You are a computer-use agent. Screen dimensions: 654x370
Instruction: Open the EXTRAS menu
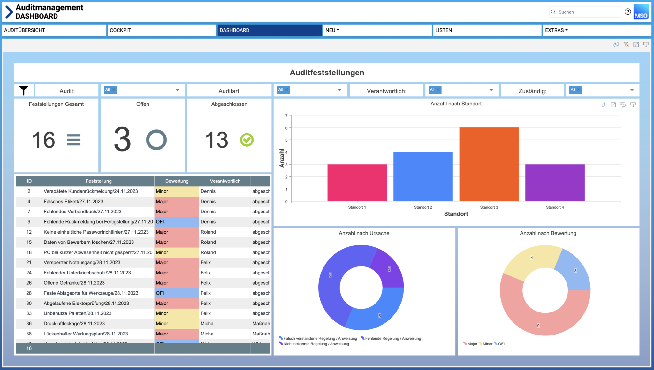pos(556,30)
